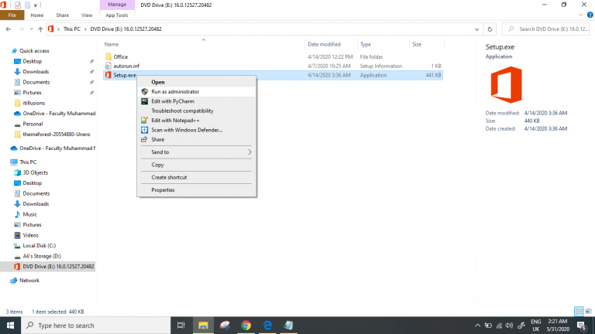The width and height of the screenshot is (595, 334).
Task: Open Downloads under Quick access
Action: [36, 72]
